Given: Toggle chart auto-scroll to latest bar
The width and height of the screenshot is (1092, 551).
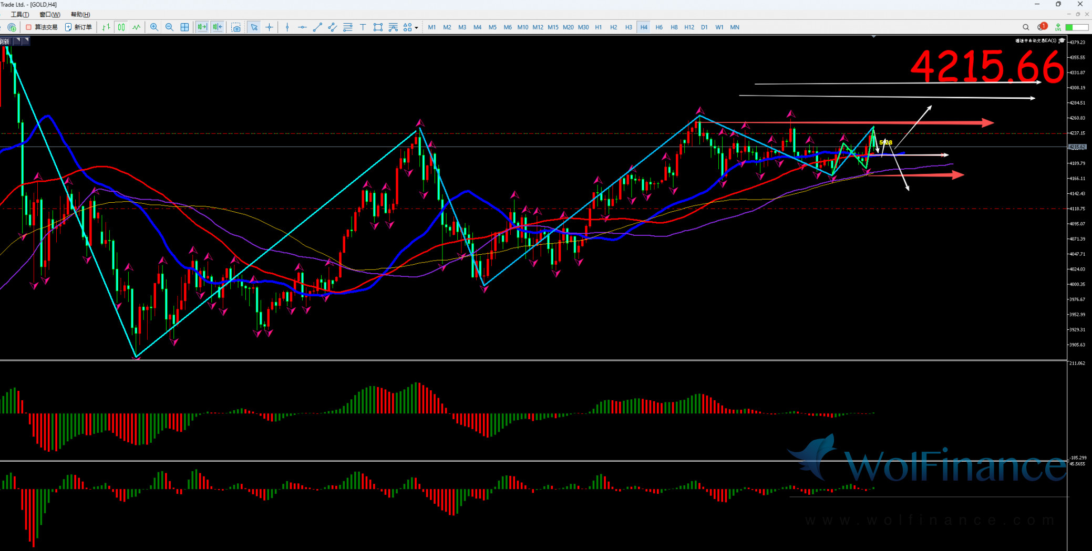Looking at the screenshot, I should pos(202,27).
